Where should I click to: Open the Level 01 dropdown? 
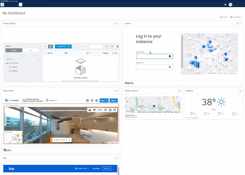(x=52, y=100)
